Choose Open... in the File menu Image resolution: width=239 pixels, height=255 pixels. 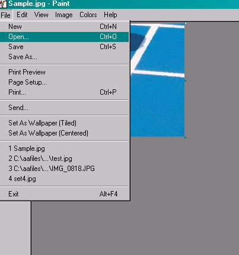pos(65,37)
